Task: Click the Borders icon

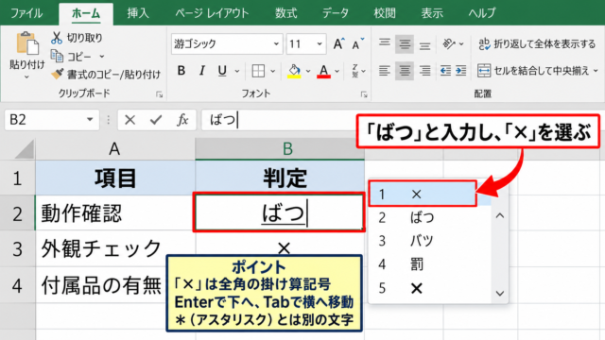Action: click(258, 71)
